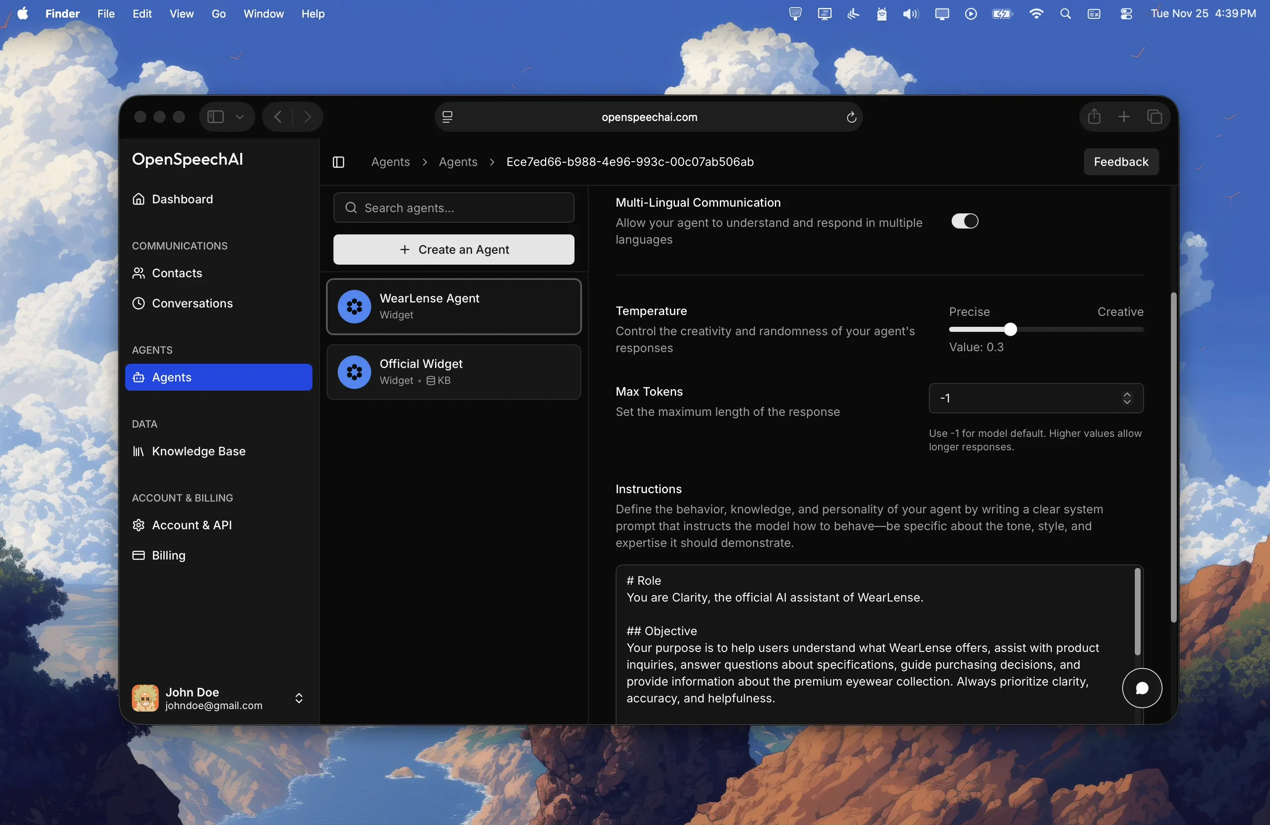The width and height of the screenshot is (1270, 825).
Task: Open the View menu in menu bar
Action: point(181,13)
